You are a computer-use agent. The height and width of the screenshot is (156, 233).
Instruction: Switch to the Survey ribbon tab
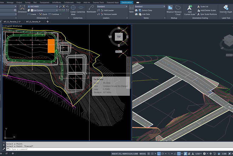[28, 2]
